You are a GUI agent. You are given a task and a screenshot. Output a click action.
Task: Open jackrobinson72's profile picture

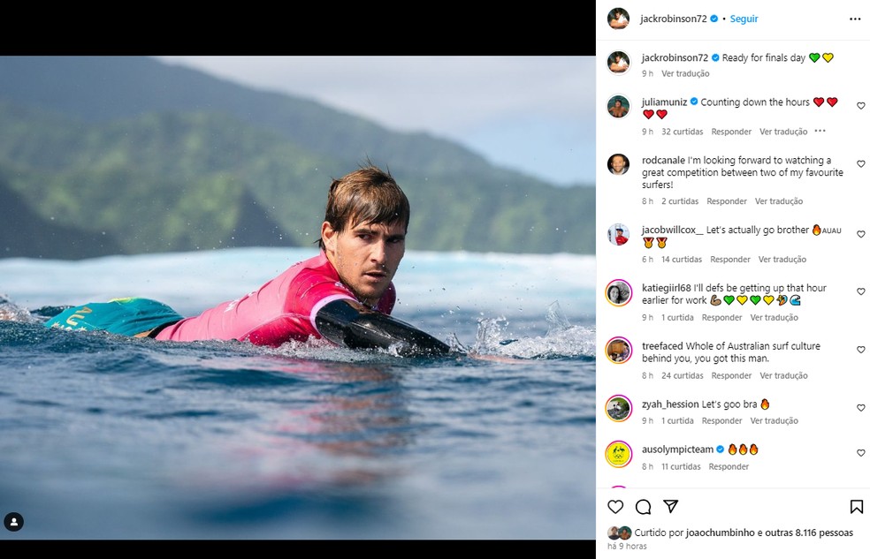[617, 18]
